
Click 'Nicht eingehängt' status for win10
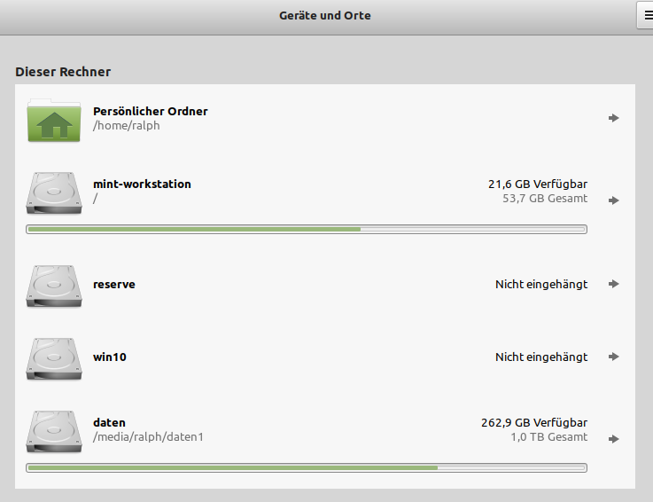coord(540,357)
